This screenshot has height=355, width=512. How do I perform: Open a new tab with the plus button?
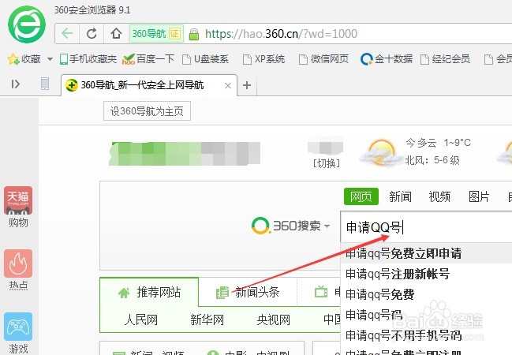(247, 85)
